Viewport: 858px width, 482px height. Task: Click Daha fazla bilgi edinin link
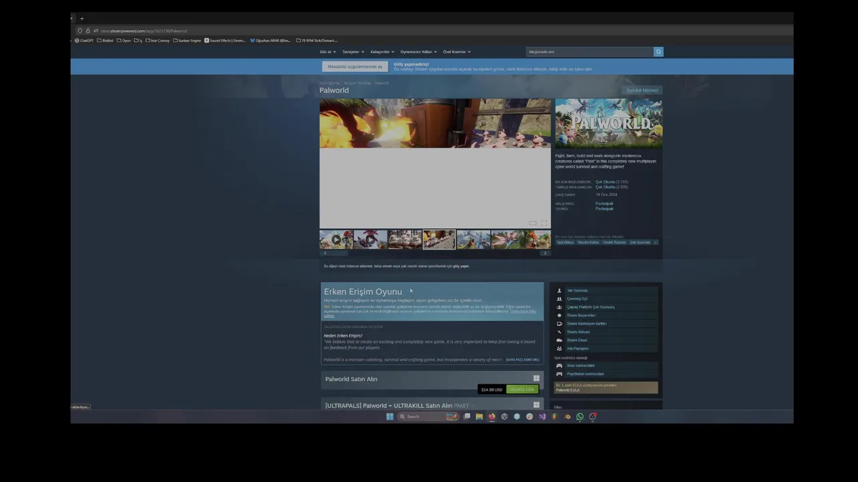[524, 312]
